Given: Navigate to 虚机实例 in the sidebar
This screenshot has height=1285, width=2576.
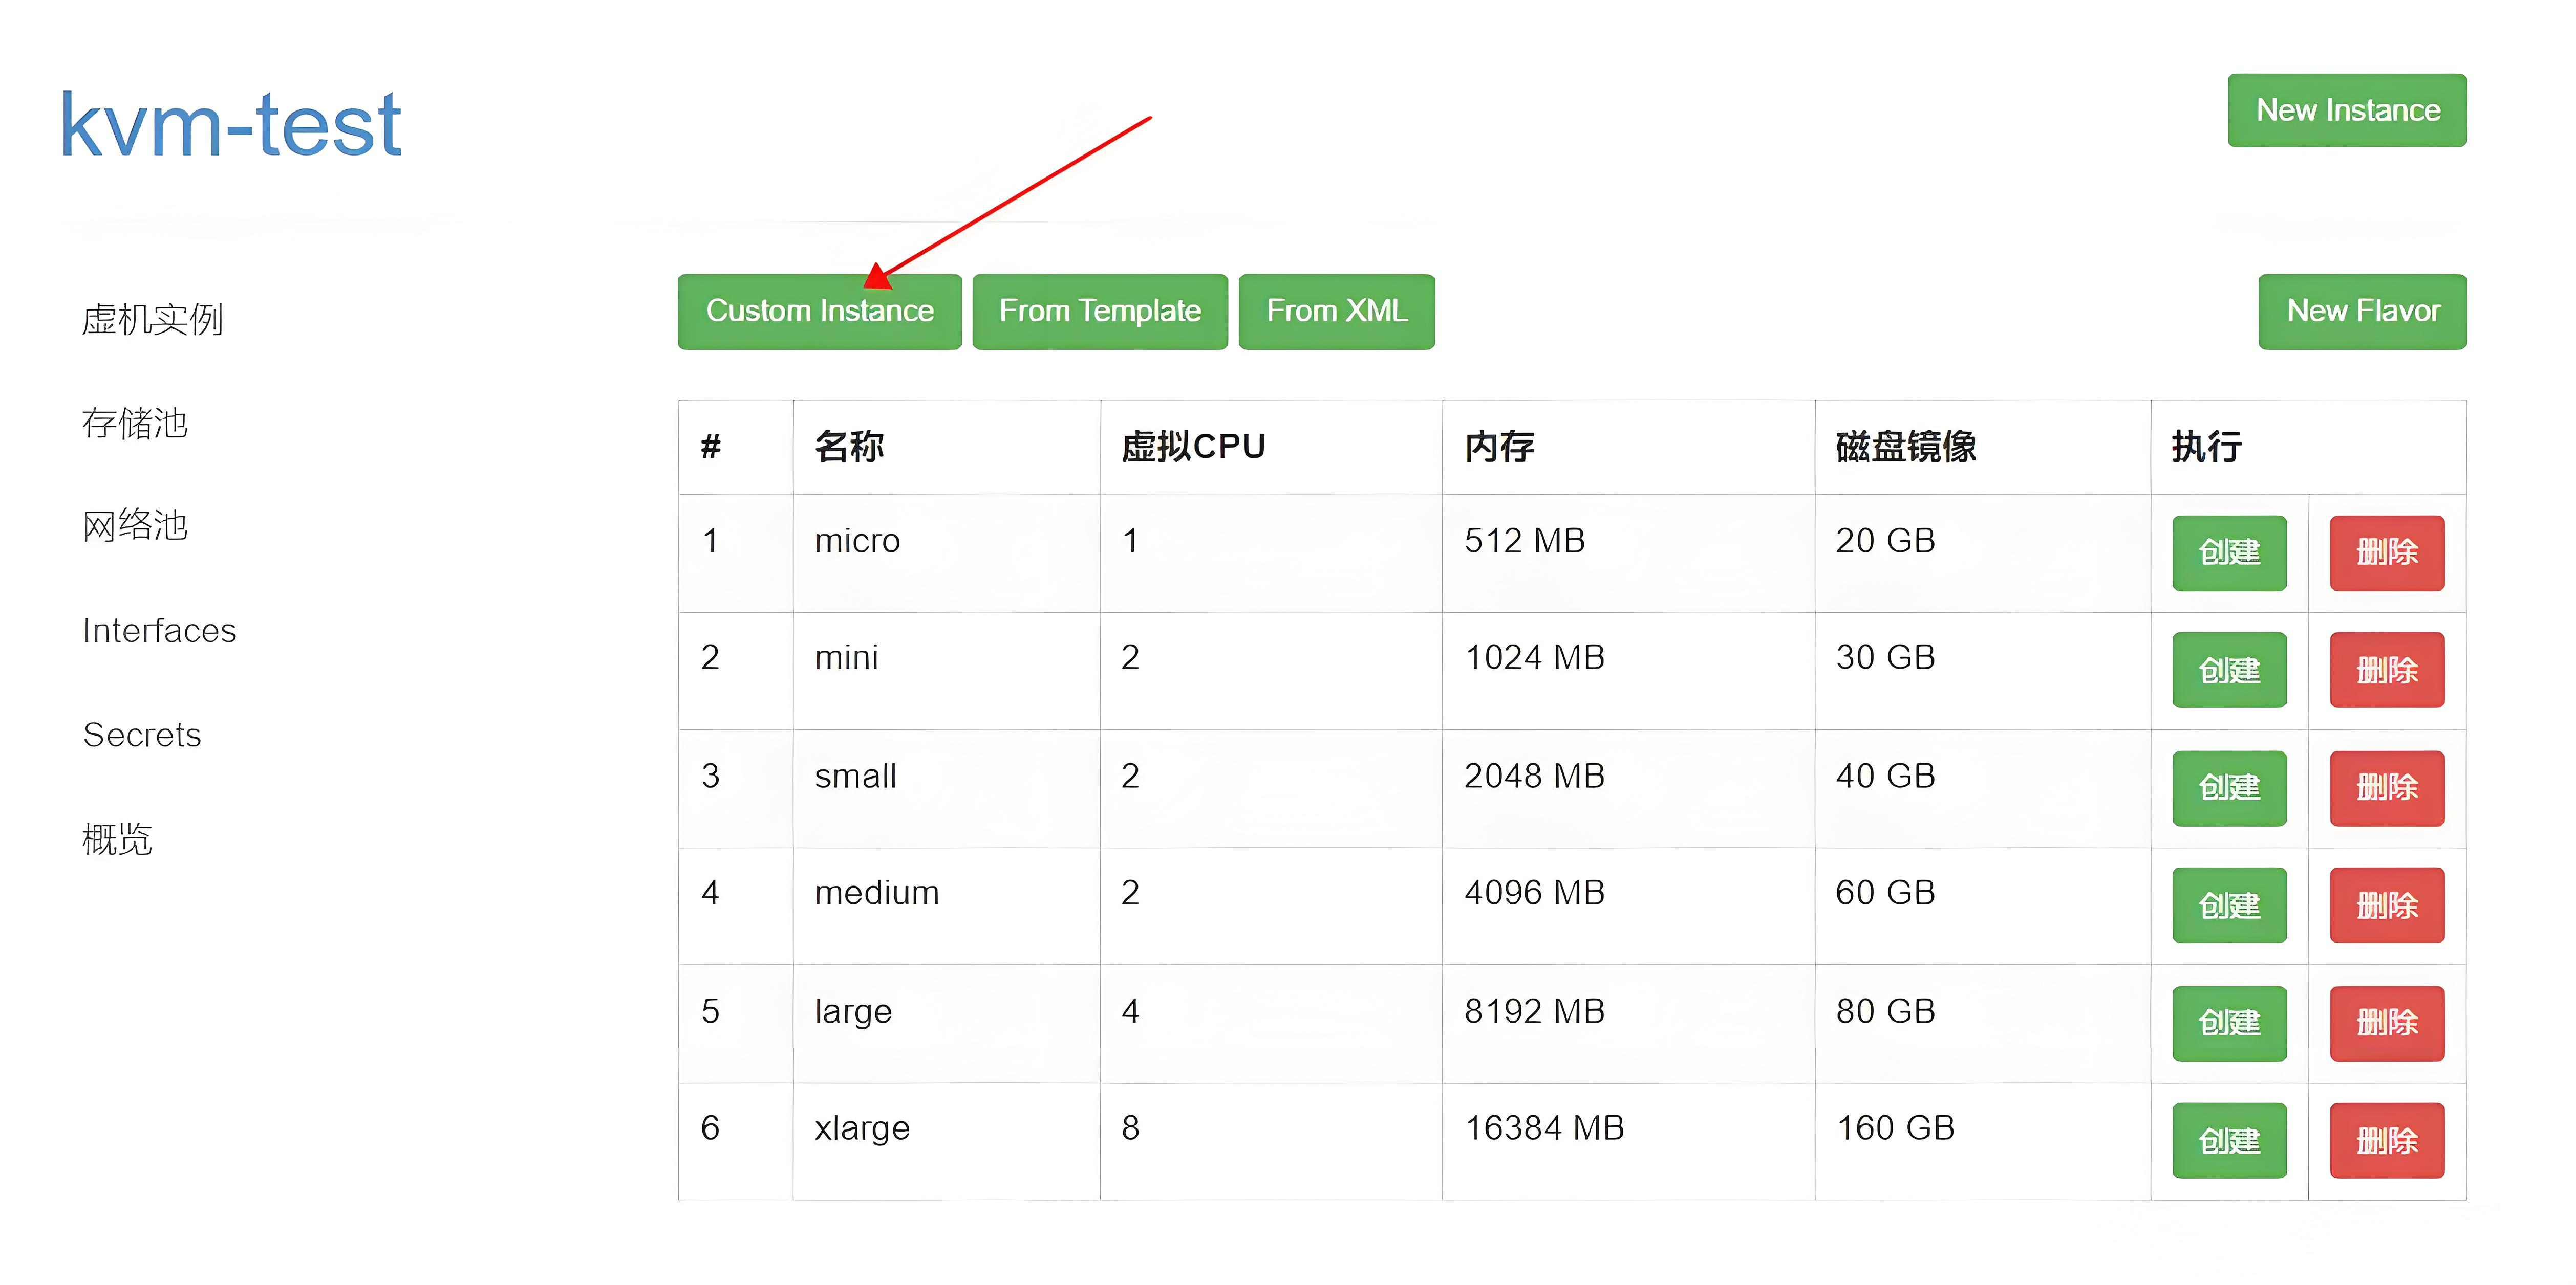Looking at the screenshot, I should click(154, 319).
